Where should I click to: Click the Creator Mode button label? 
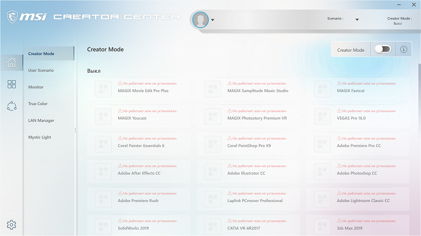pyautogui.click(x=351, y=50)
